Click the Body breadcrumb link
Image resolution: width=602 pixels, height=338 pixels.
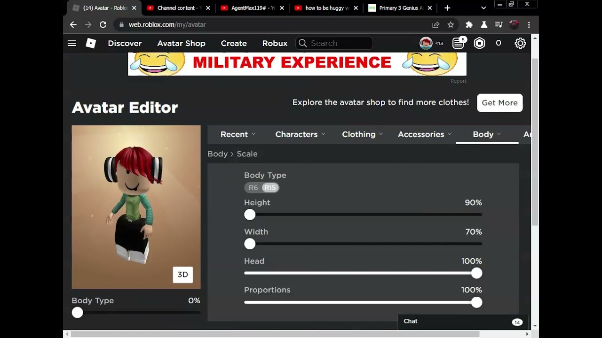pyautogui.click(x=217, y=154)
